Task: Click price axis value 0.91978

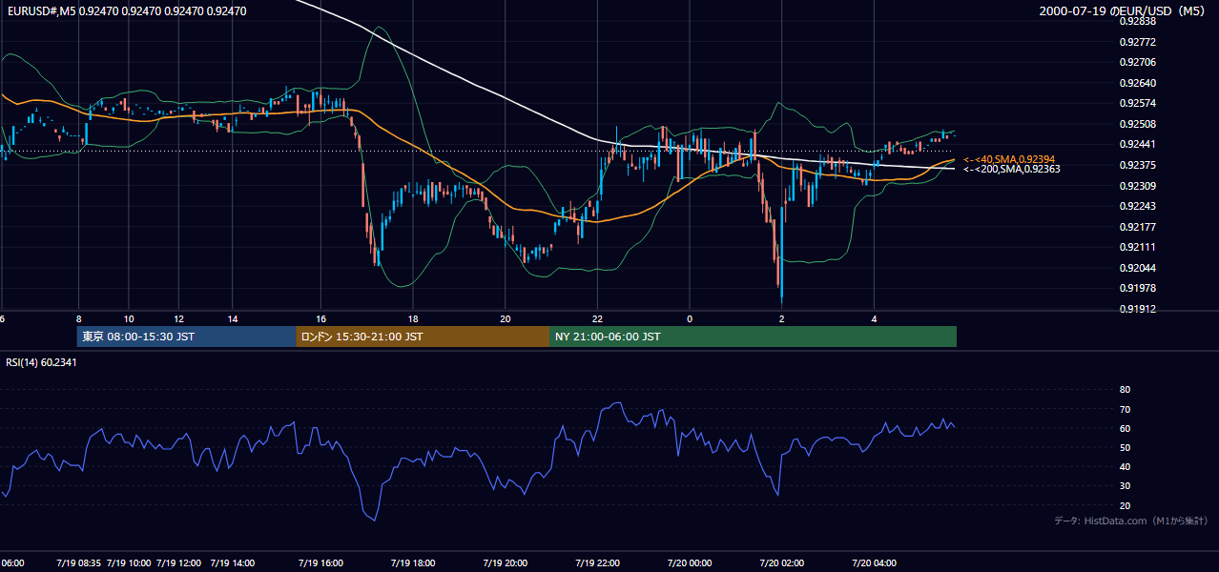Action: (1139, 288)
